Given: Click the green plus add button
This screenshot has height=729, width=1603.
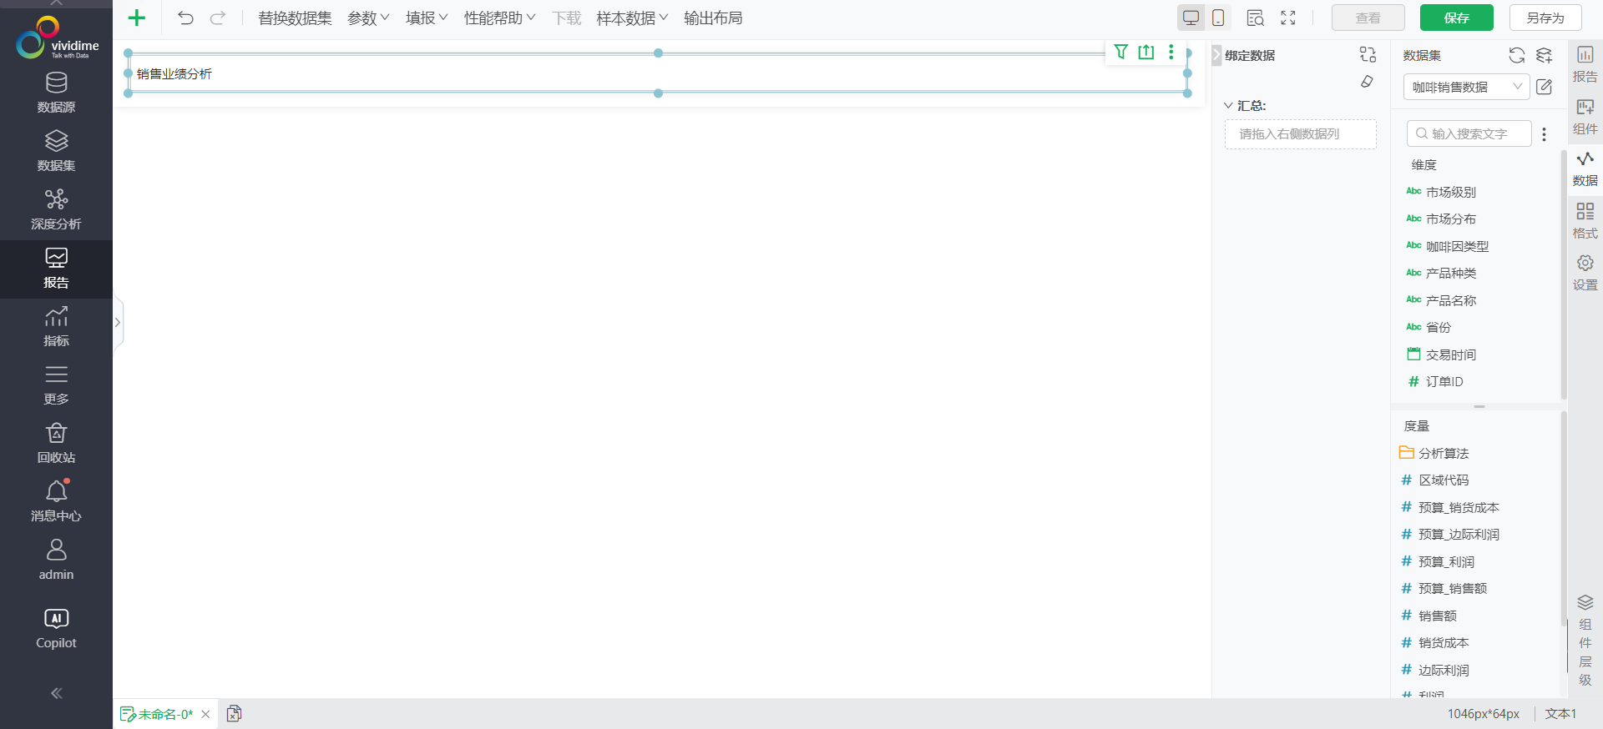Looking at the screenshot, I should (x=136, y=18).
